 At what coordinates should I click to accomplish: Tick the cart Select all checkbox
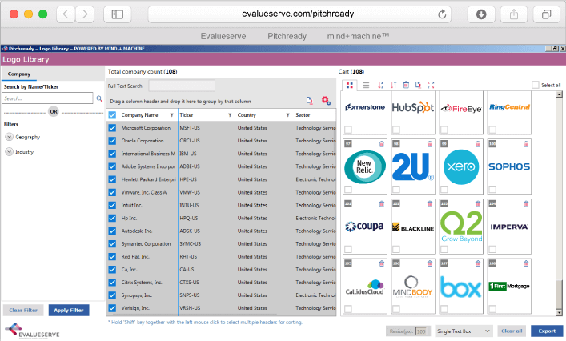(535, 85)
